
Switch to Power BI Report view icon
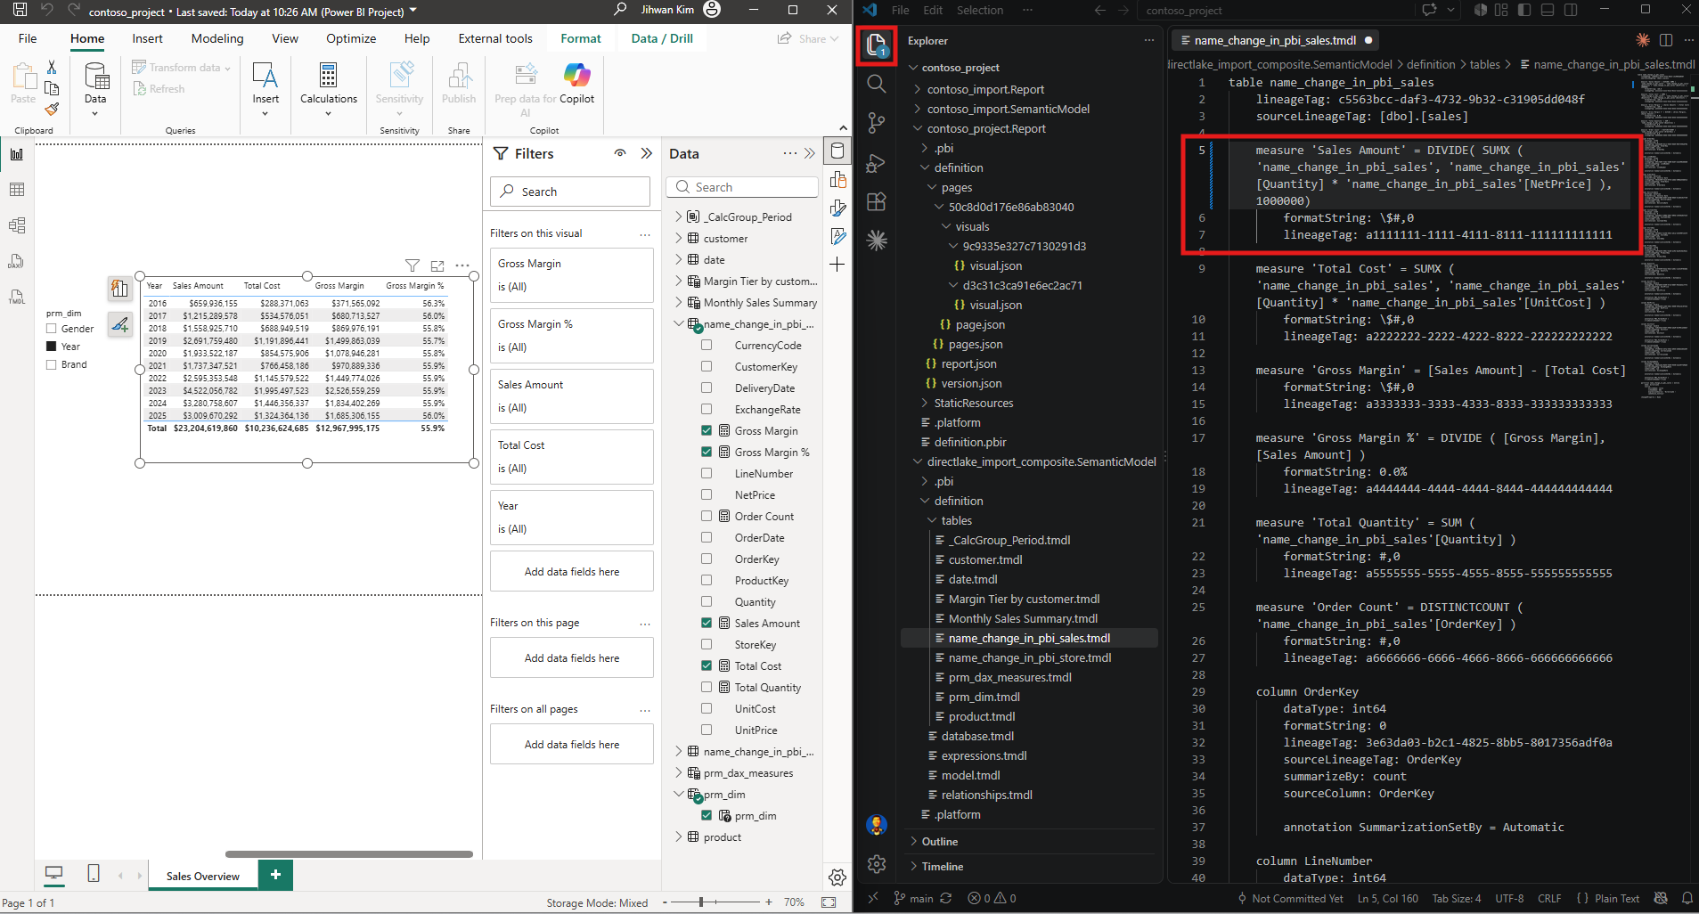click(x=17, y=154)
